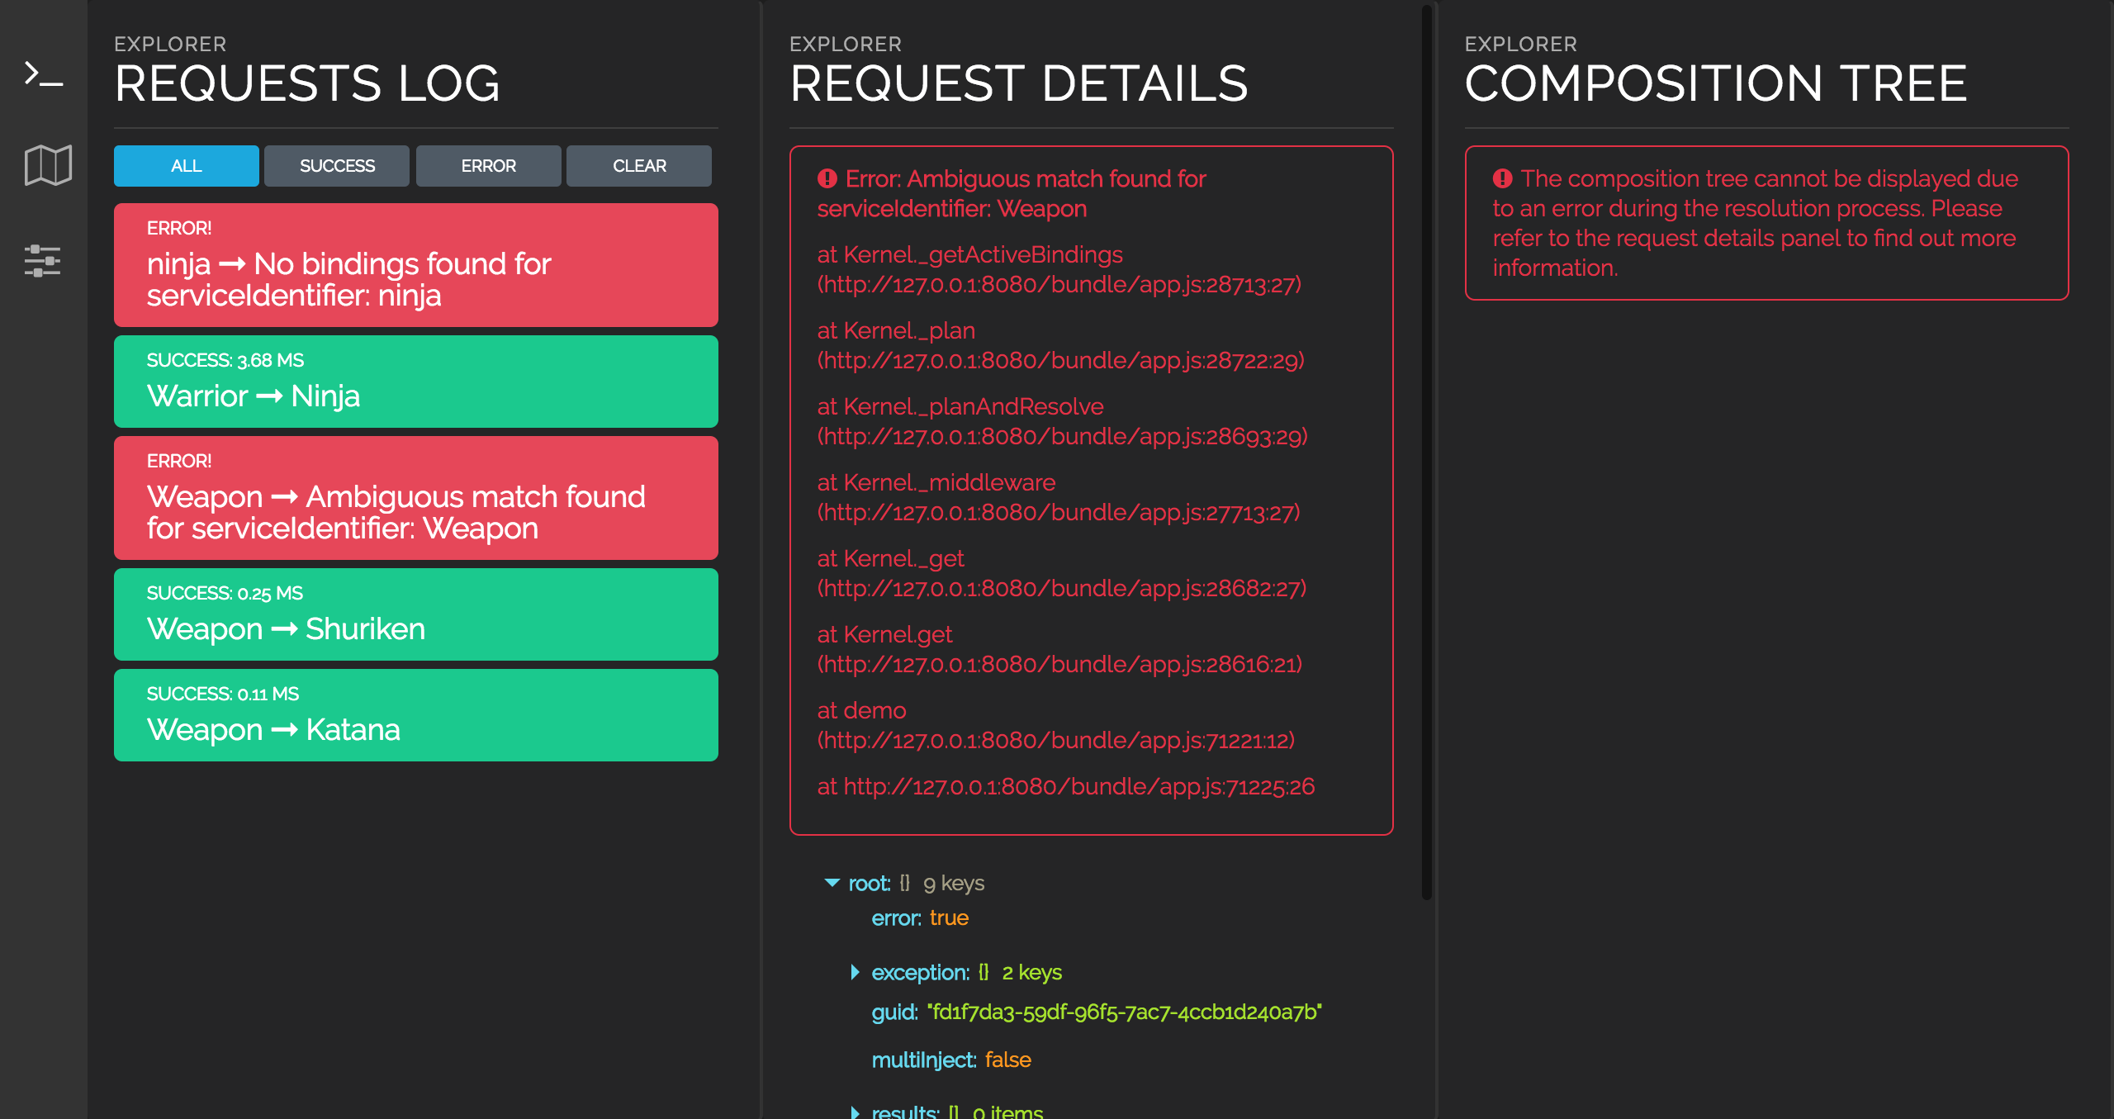Click warning icon in composition tree message
Viewport: 2114px width, 1119px height.
1502,178
